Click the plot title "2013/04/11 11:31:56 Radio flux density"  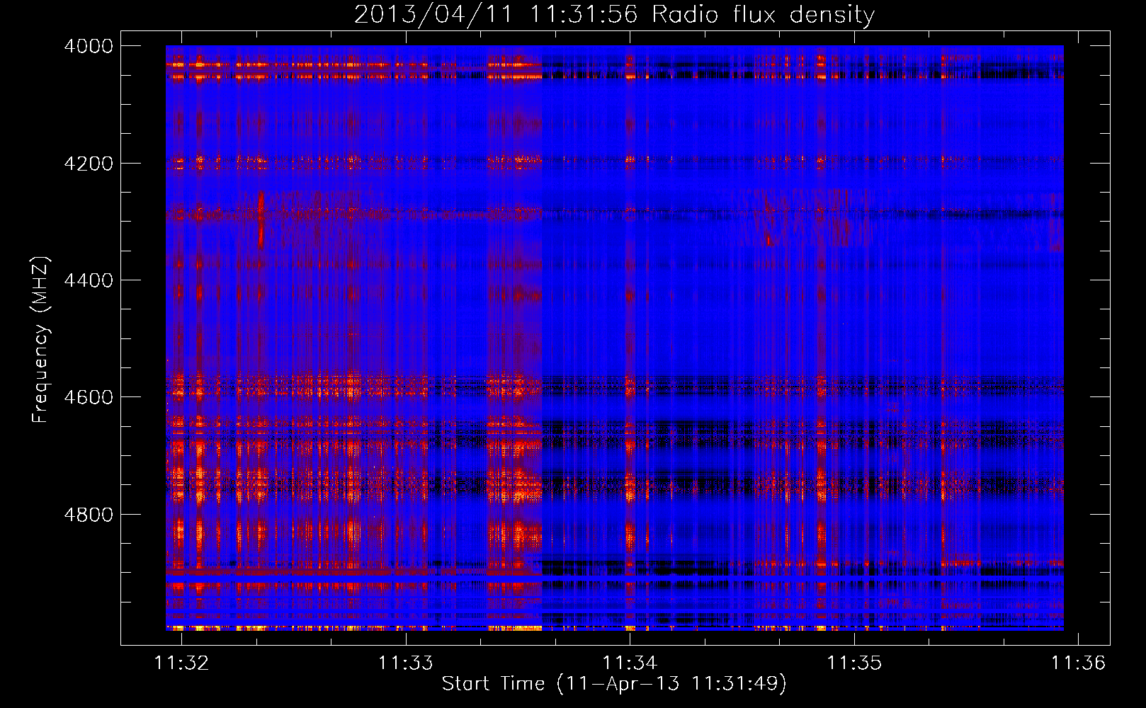(614, 15)
